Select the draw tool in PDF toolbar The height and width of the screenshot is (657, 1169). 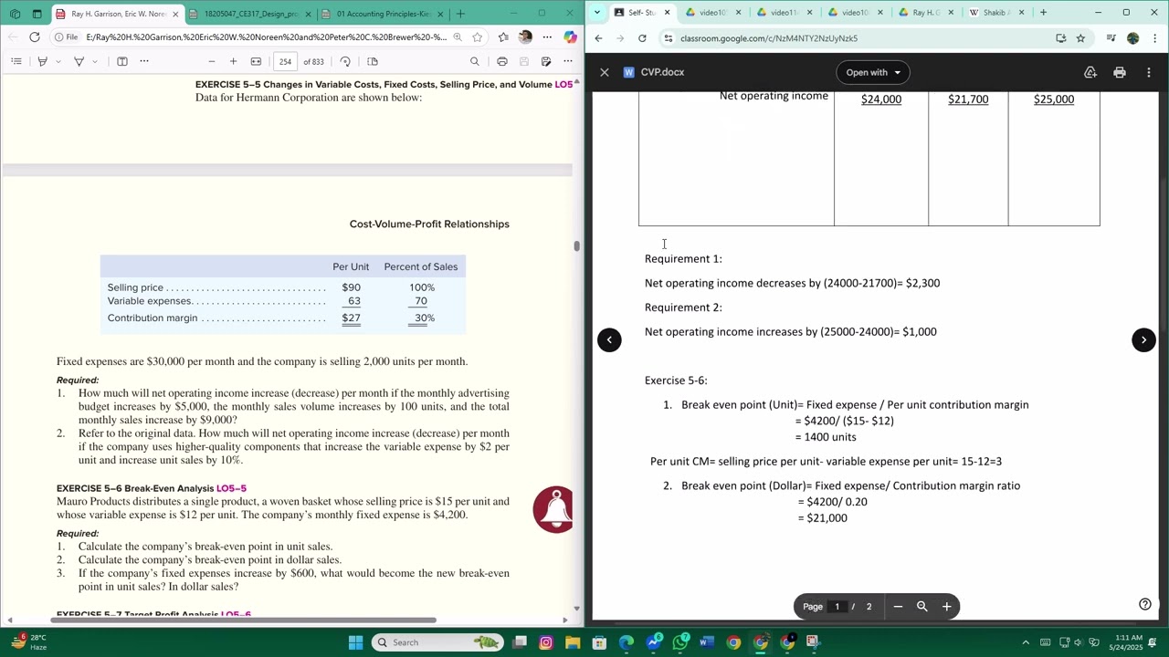click(x=79, y=61)
